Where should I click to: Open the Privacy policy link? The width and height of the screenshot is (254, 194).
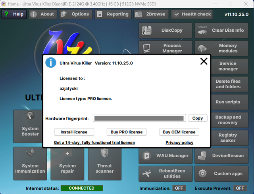179,143
